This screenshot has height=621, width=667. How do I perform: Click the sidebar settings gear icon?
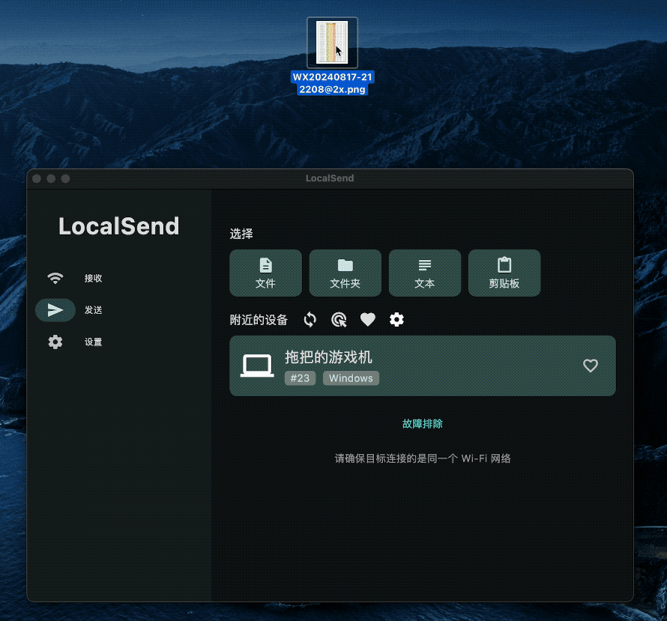55,342
